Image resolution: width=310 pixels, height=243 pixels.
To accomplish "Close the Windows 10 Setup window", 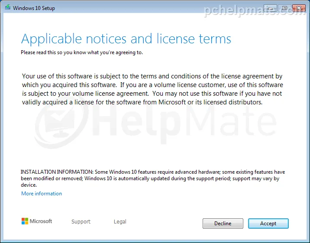I will click(x=299, y=8).
